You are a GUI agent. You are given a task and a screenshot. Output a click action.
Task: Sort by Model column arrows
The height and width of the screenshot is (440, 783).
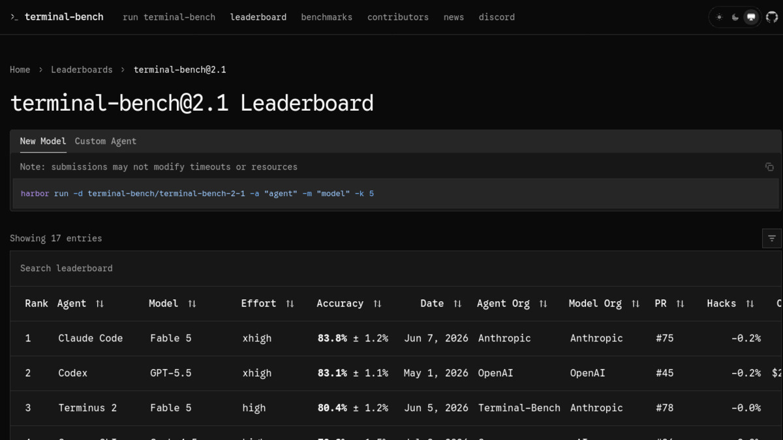click(192, 304)
